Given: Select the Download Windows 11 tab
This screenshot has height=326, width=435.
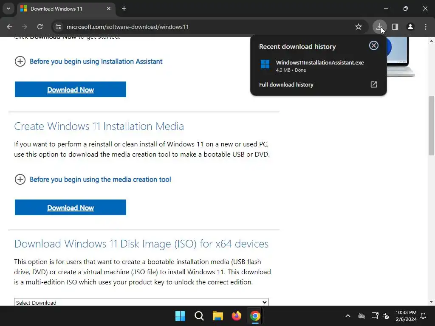Looking at the screenshot, I should (66, 8).
